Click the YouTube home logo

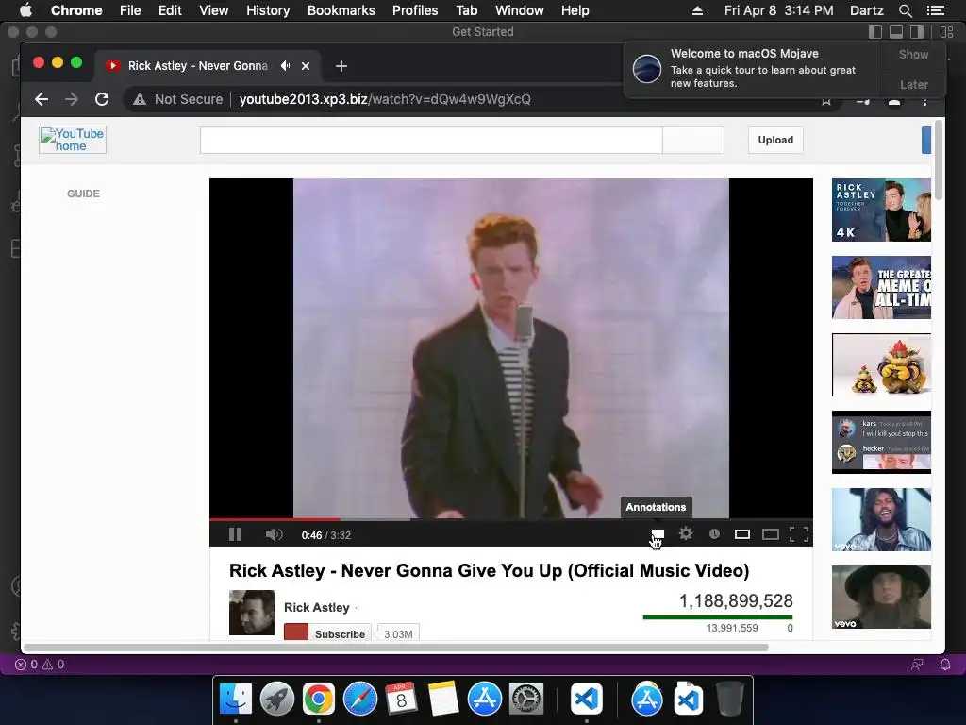pos(73,140)
